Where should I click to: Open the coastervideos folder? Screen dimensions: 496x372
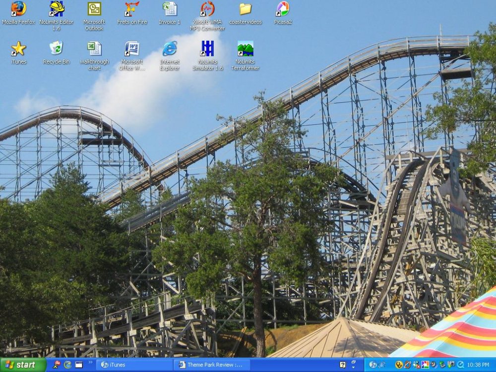[x=245, y=9]
